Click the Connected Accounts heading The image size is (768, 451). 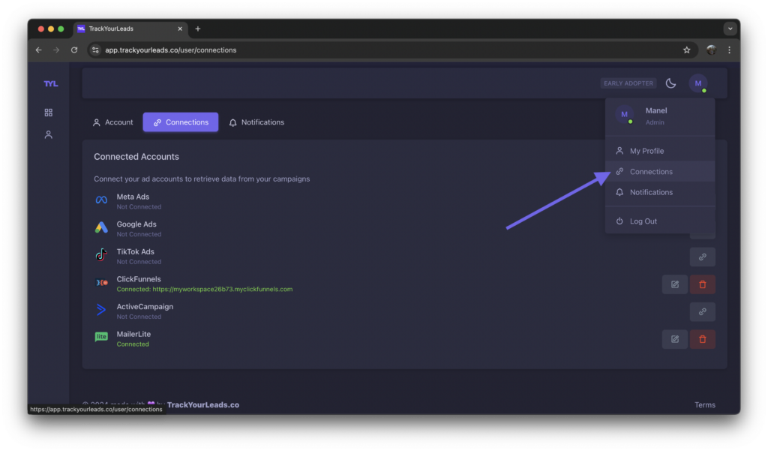tap(136, 157)
